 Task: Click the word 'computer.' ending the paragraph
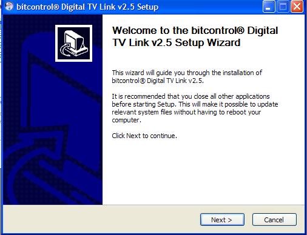(x=126, y=120)
